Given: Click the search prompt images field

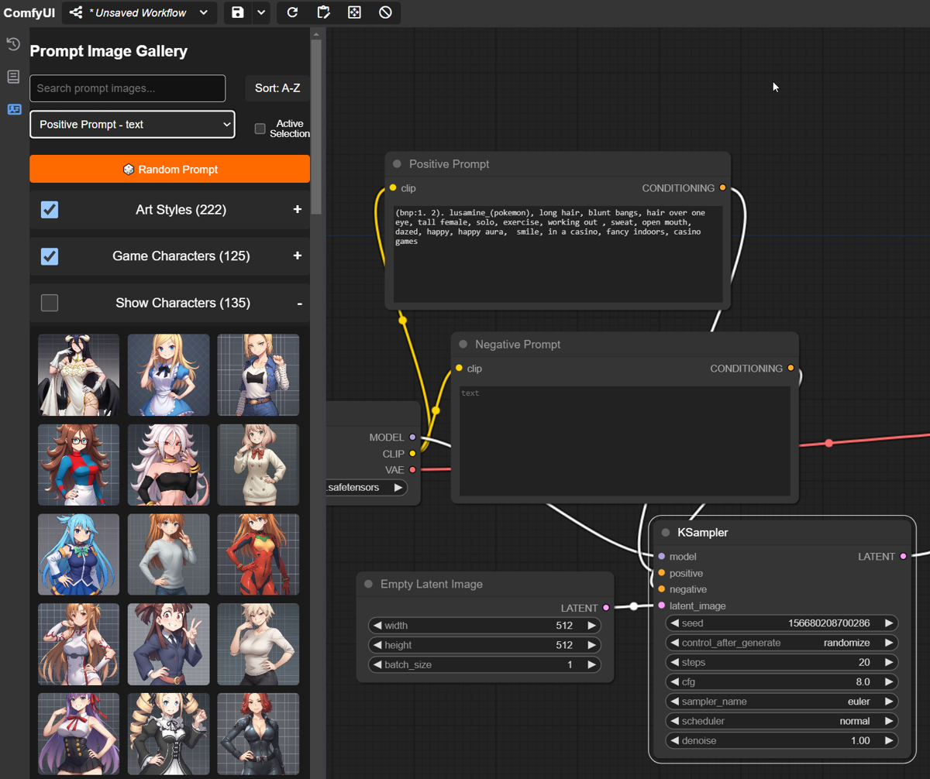Looking at the screenshot, I should point(127,88).
